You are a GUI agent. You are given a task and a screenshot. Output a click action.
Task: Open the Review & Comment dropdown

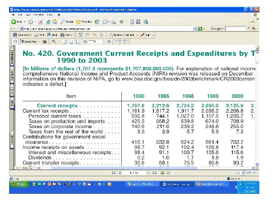tap(137, 35)
